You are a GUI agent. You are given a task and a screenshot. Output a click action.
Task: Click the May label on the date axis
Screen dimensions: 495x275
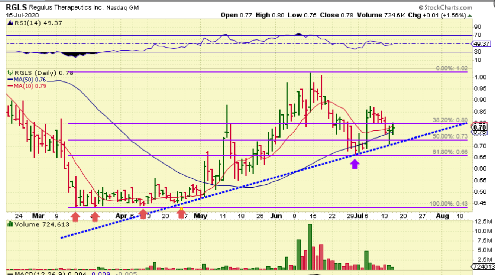[201, 216]
